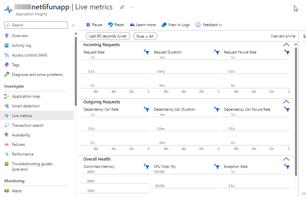
Task: Open the filter for Dependency Call Duration chart
Action: [x=216, y=109]
